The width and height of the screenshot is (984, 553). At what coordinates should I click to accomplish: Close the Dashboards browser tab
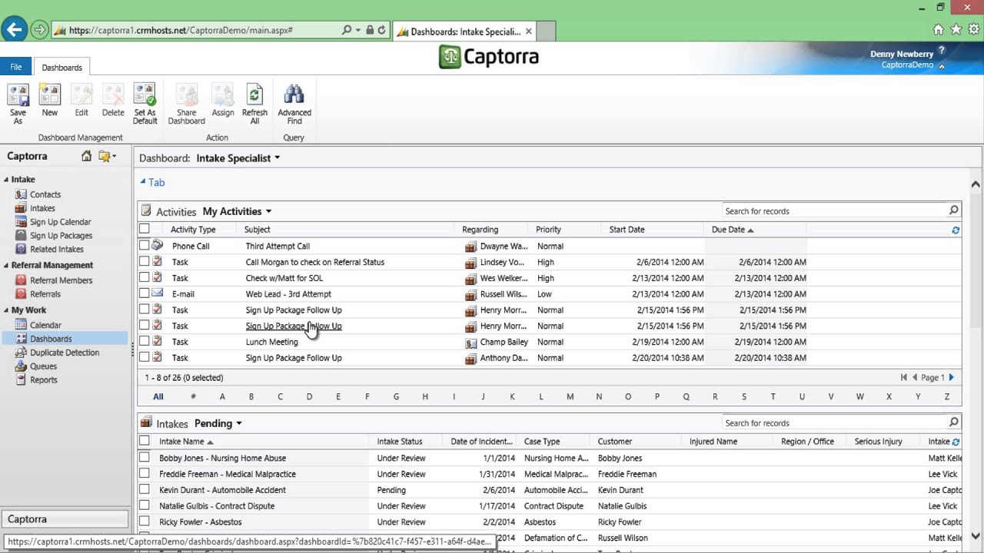[528, 31]
